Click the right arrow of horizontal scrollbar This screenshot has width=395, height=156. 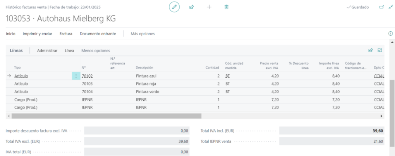(x=381, y=116)
